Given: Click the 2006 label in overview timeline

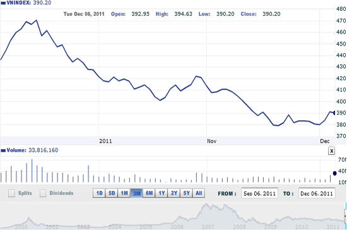Looking at the screenshot, I should (177, 227).
